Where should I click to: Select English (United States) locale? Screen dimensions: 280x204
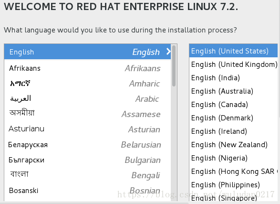233,51
